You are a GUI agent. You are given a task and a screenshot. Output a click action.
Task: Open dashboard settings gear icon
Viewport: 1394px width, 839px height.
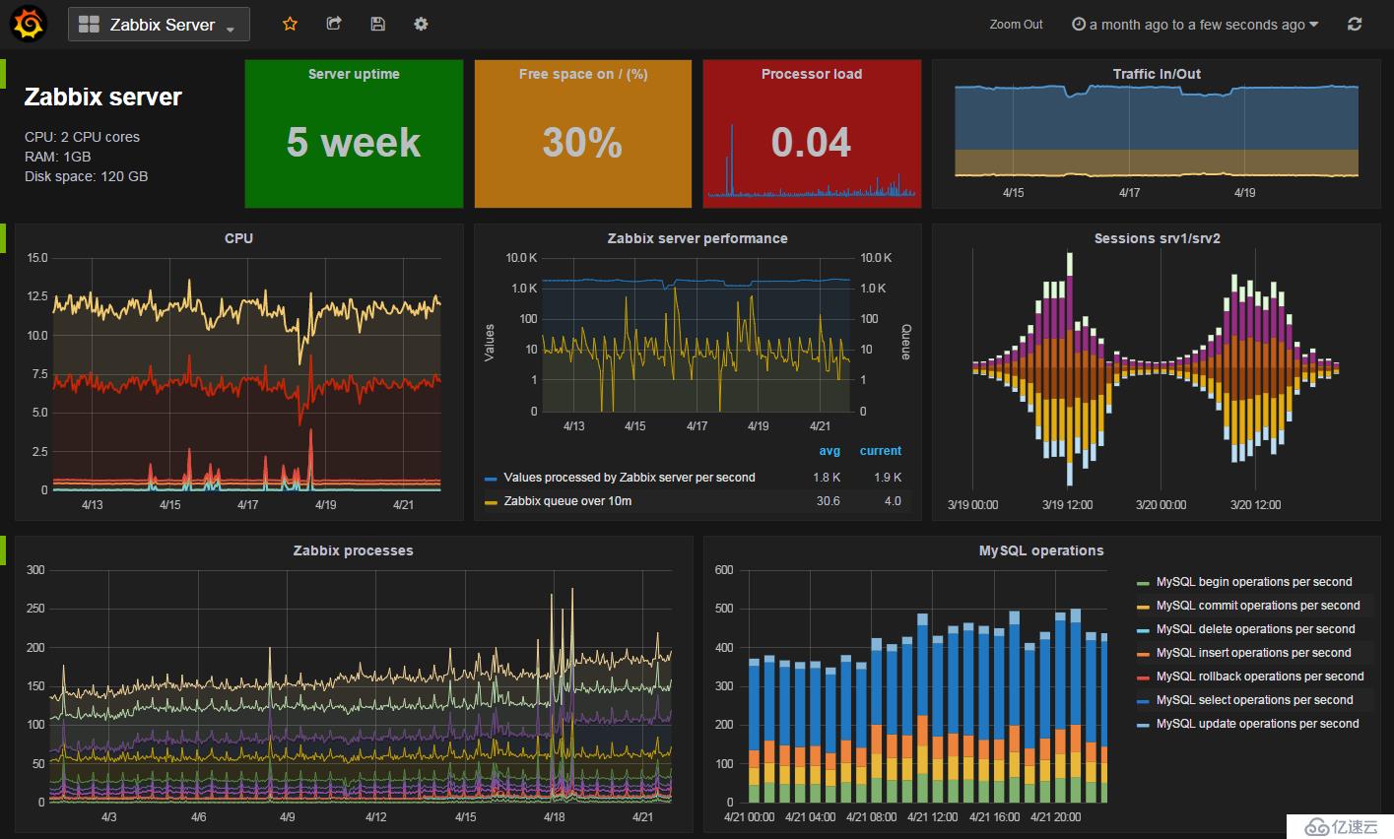click(x=421, y=24)
